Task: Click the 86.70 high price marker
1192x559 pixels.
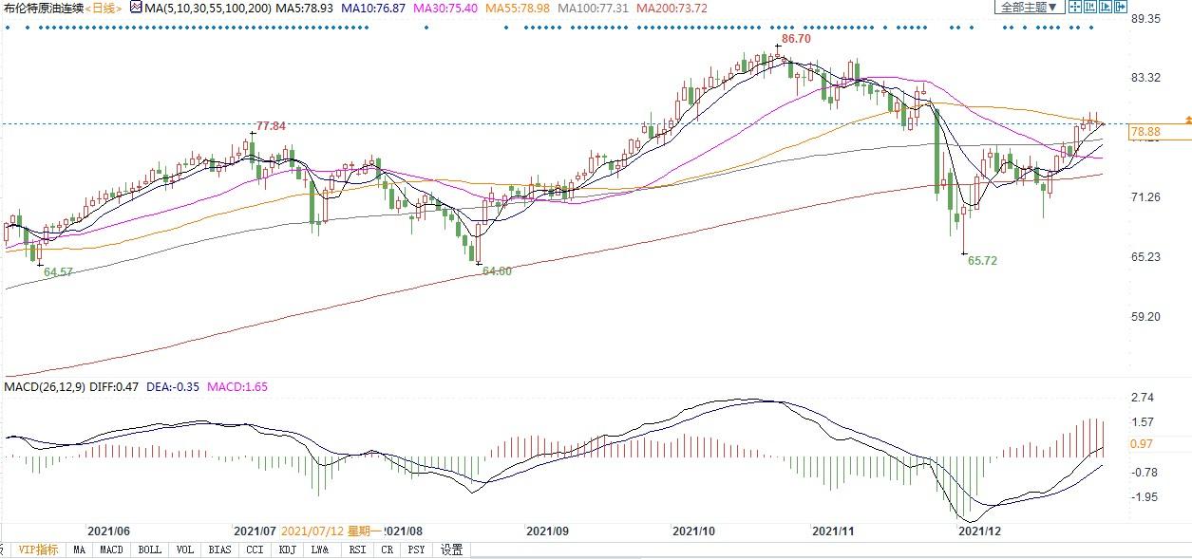Action: [x=795, y=40]
